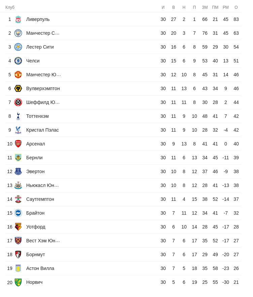
Task: Select the Everton club crest
Action: coord(18,171)
